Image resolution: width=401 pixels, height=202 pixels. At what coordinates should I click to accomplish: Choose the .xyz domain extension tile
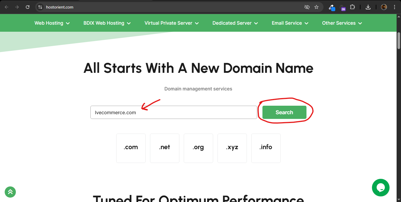pos(232,148)
